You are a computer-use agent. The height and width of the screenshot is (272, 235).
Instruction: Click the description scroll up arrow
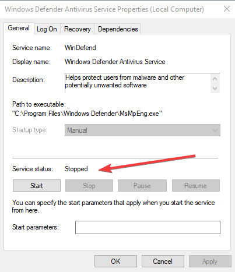215,79
